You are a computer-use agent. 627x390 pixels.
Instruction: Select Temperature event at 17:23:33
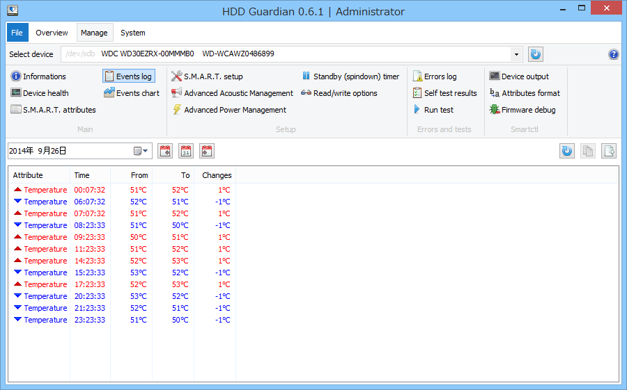(x=122, y=284)
